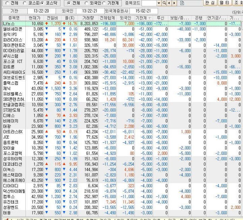This screenshot has height=220, width=243.
Task: Select the 원익IPS stock row
Action: (x=122, y=34)
